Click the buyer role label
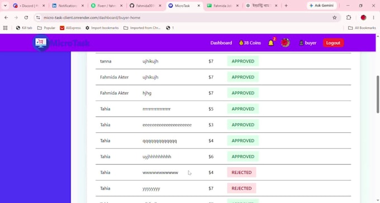 (308, 43)
